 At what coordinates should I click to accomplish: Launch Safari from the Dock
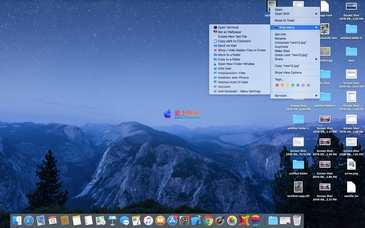coord(29,221)
